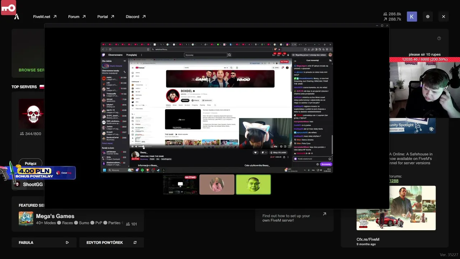Mute the Twitch player volume
The image size is (460, 259).
[x=136, y=146]
